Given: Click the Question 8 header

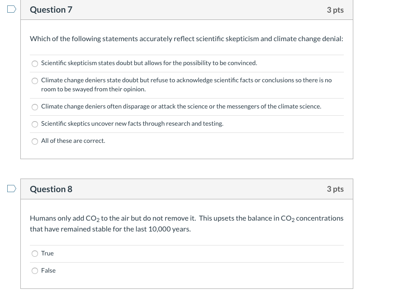Looking at the screenshot, I should point(51,189).
